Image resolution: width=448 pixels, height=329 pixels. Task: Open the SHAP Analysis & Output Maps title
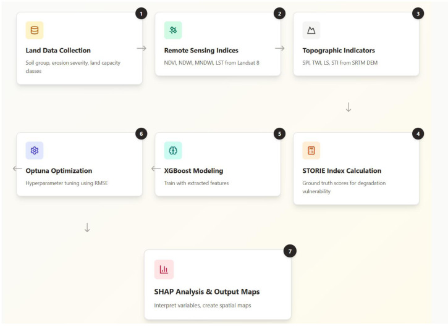207,291
